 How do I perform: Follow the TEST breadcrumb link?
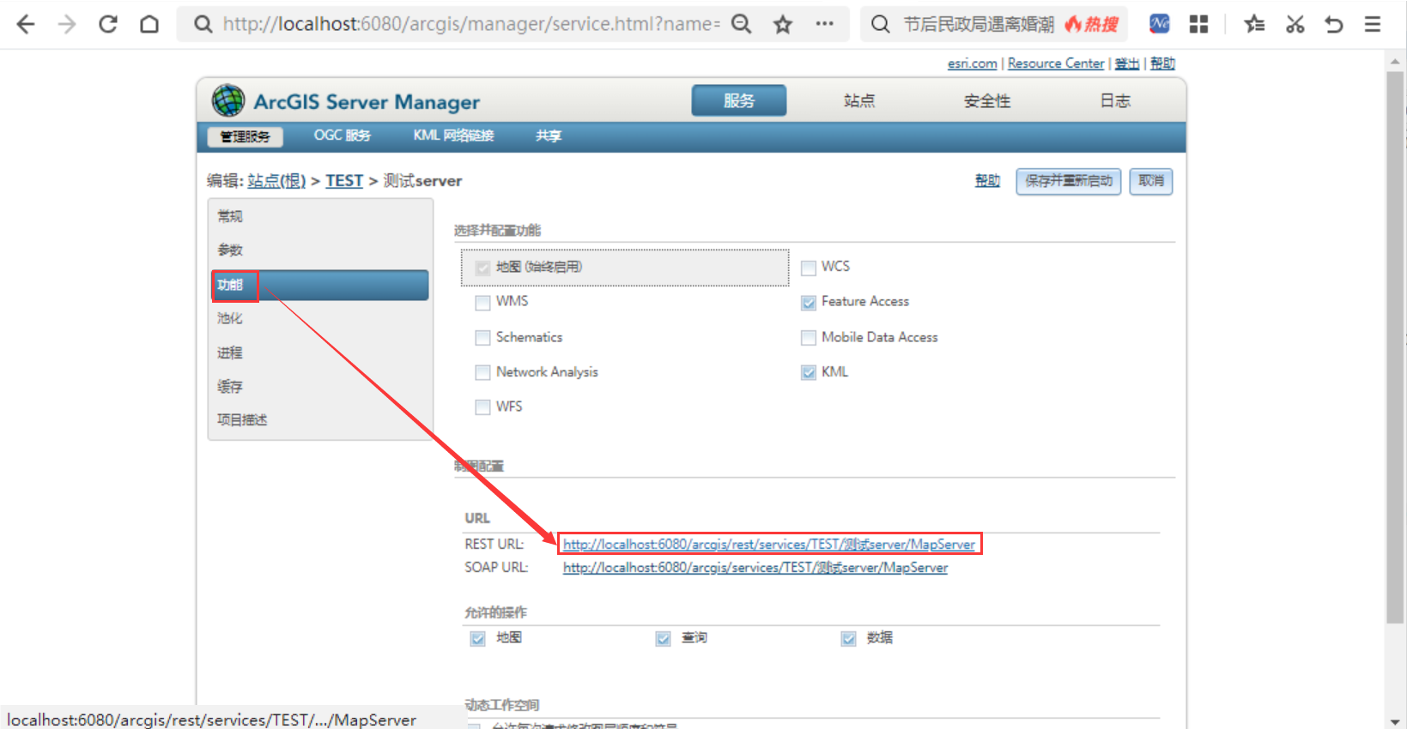coord(344,181)
